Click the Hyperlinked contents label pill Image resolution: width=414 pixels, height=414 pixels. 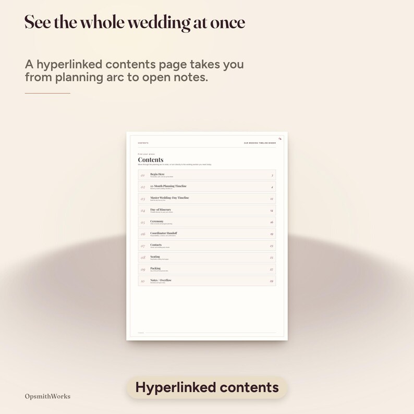coord(207,387)
